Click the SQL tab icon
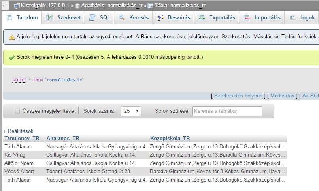Screen dimensions: 319x191 coord(92,18)
